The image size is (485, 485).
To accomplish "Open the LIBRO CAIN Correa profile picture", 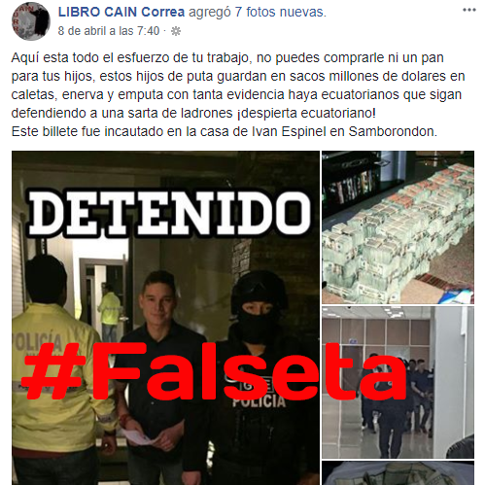I will (x=31, y=21).
